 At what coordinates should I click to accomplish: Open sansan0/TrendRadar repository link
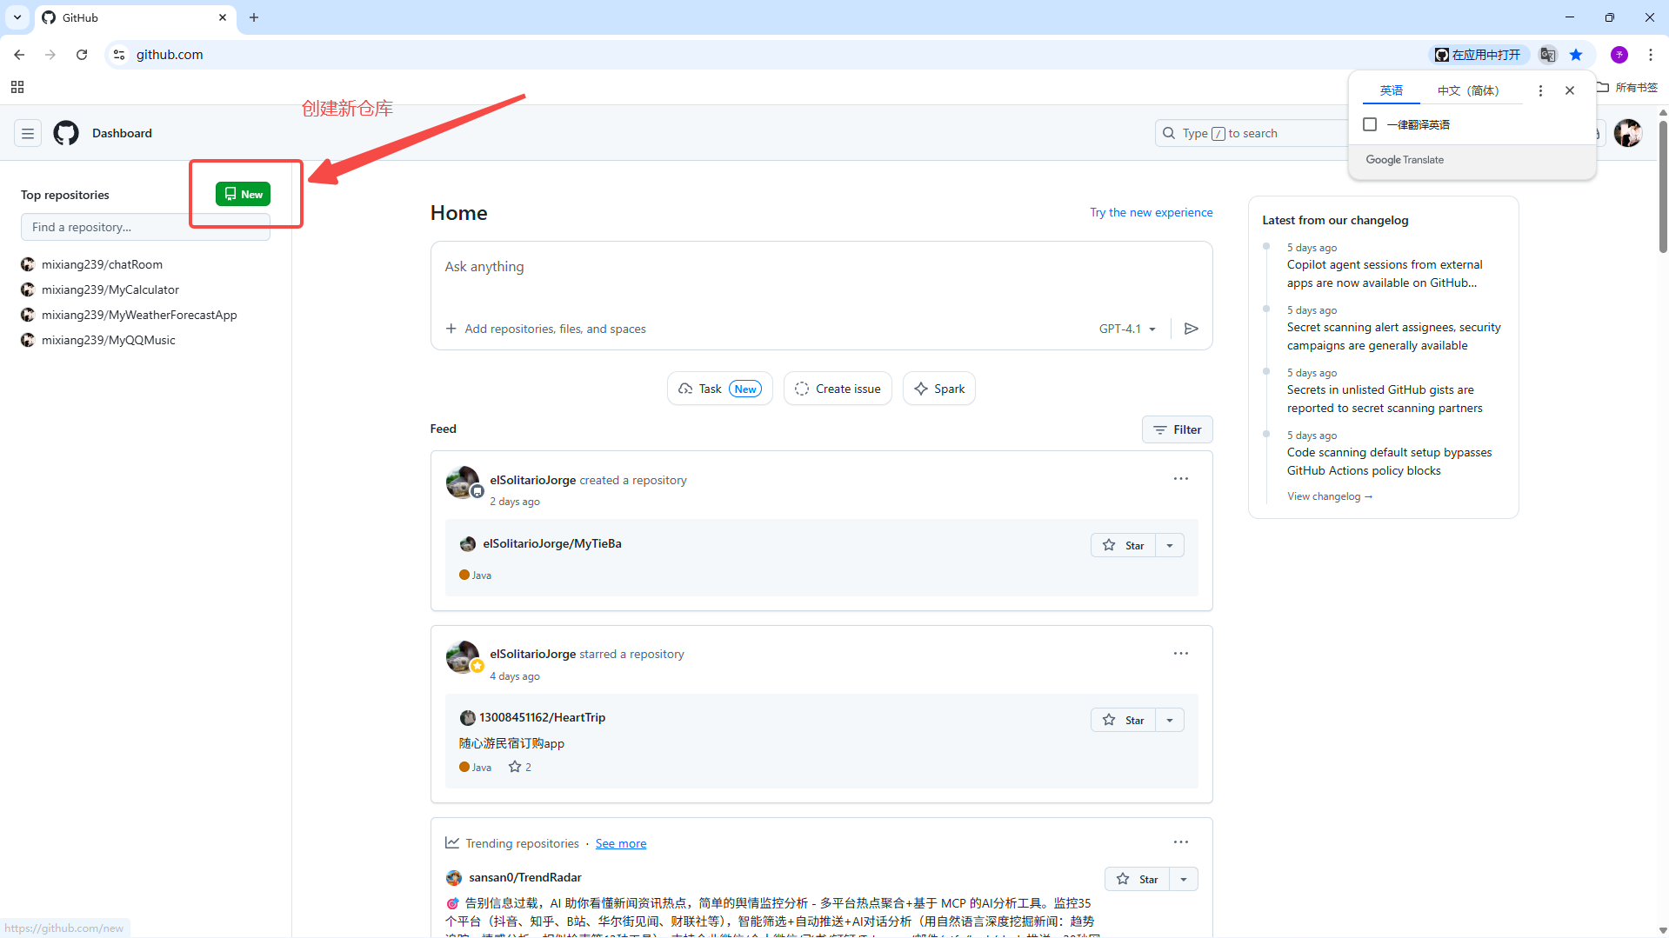click(524, 877)
